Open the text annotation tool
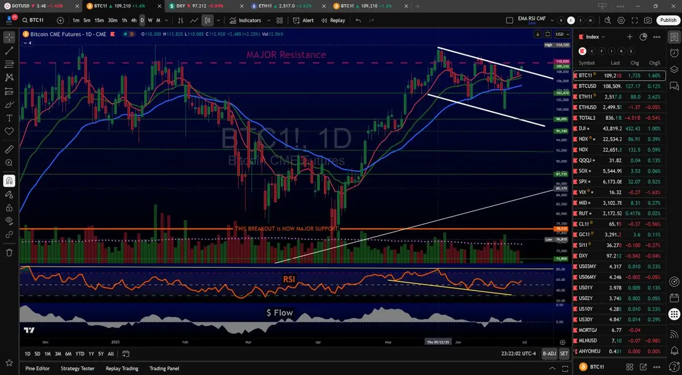682x375 pixels. [x=9, y=118]
